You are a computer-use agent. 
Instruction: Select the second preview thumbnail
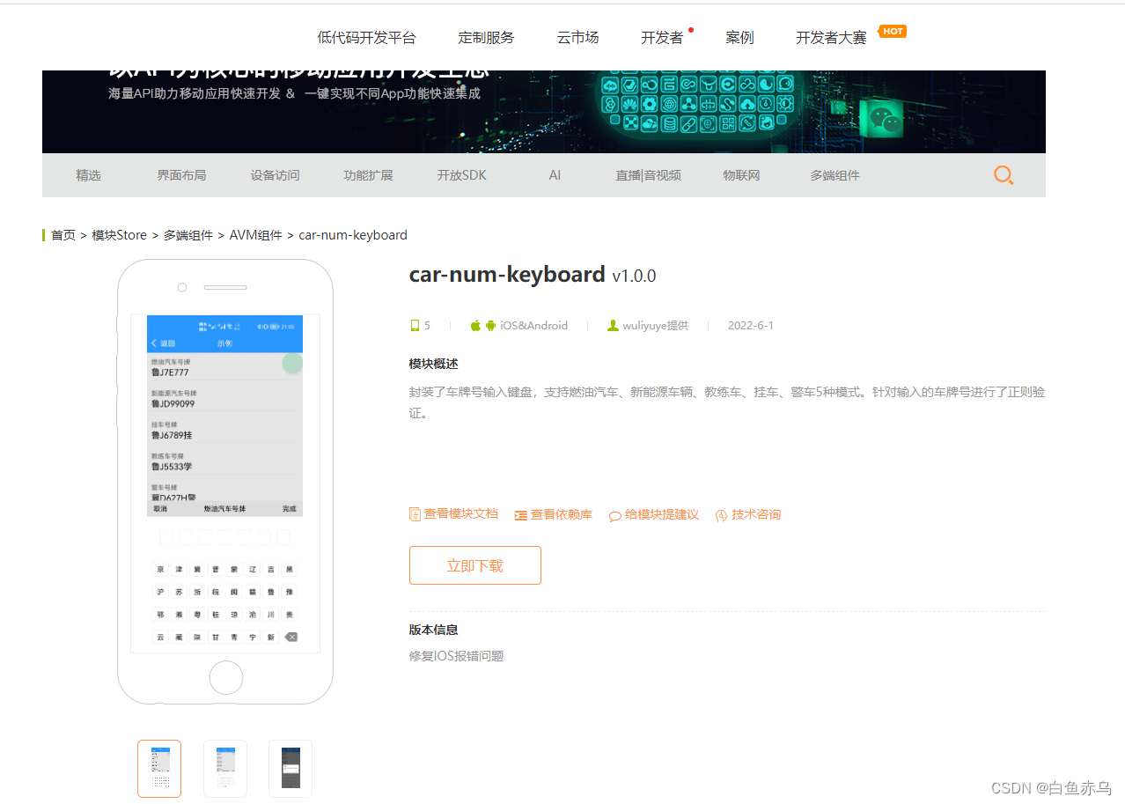click(225, 769)
